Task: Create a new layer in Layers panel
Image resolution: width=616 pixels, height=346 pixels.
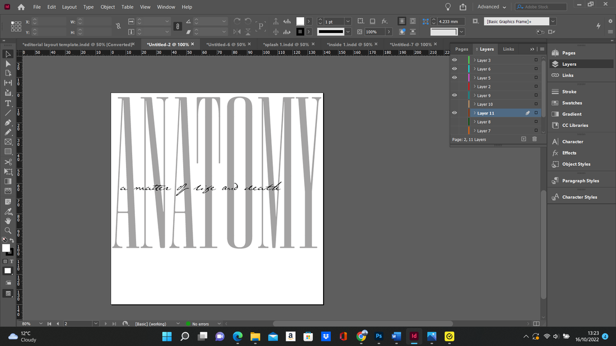Action: [x=524, y=139]
